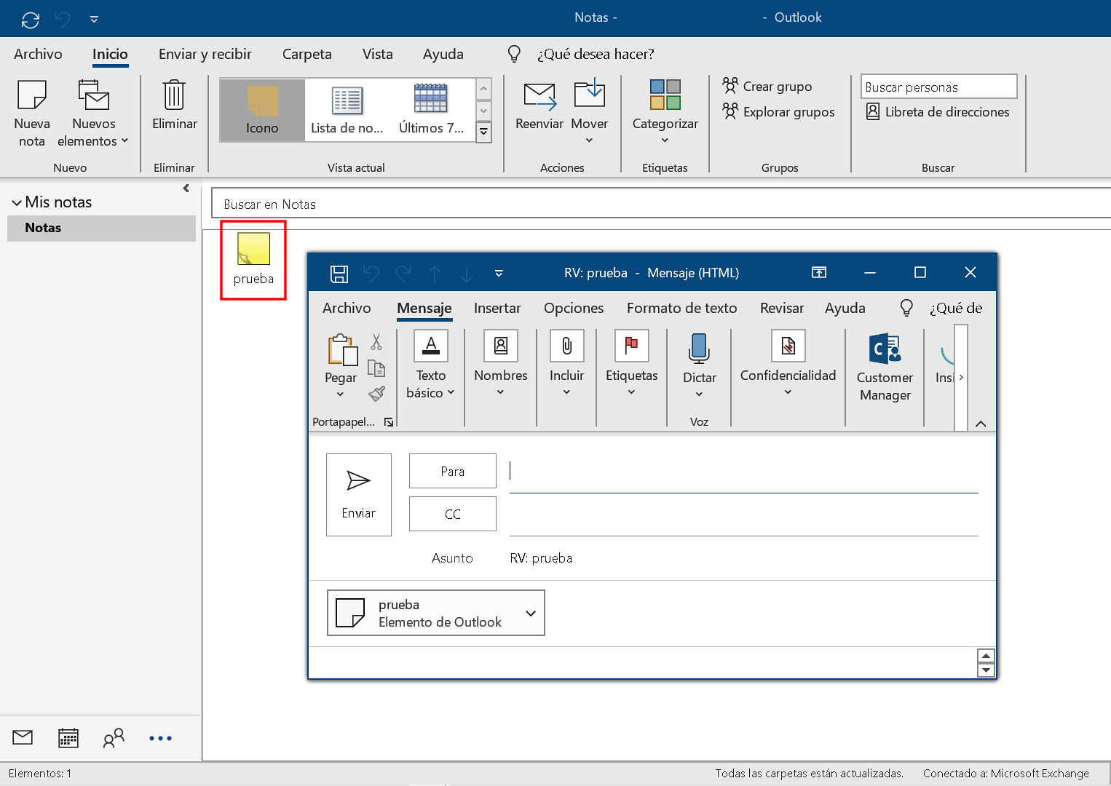This screenshot has width=1111, height=786.
Task: Open the Incluir attachment dropdown
Action: pos(567,364)
